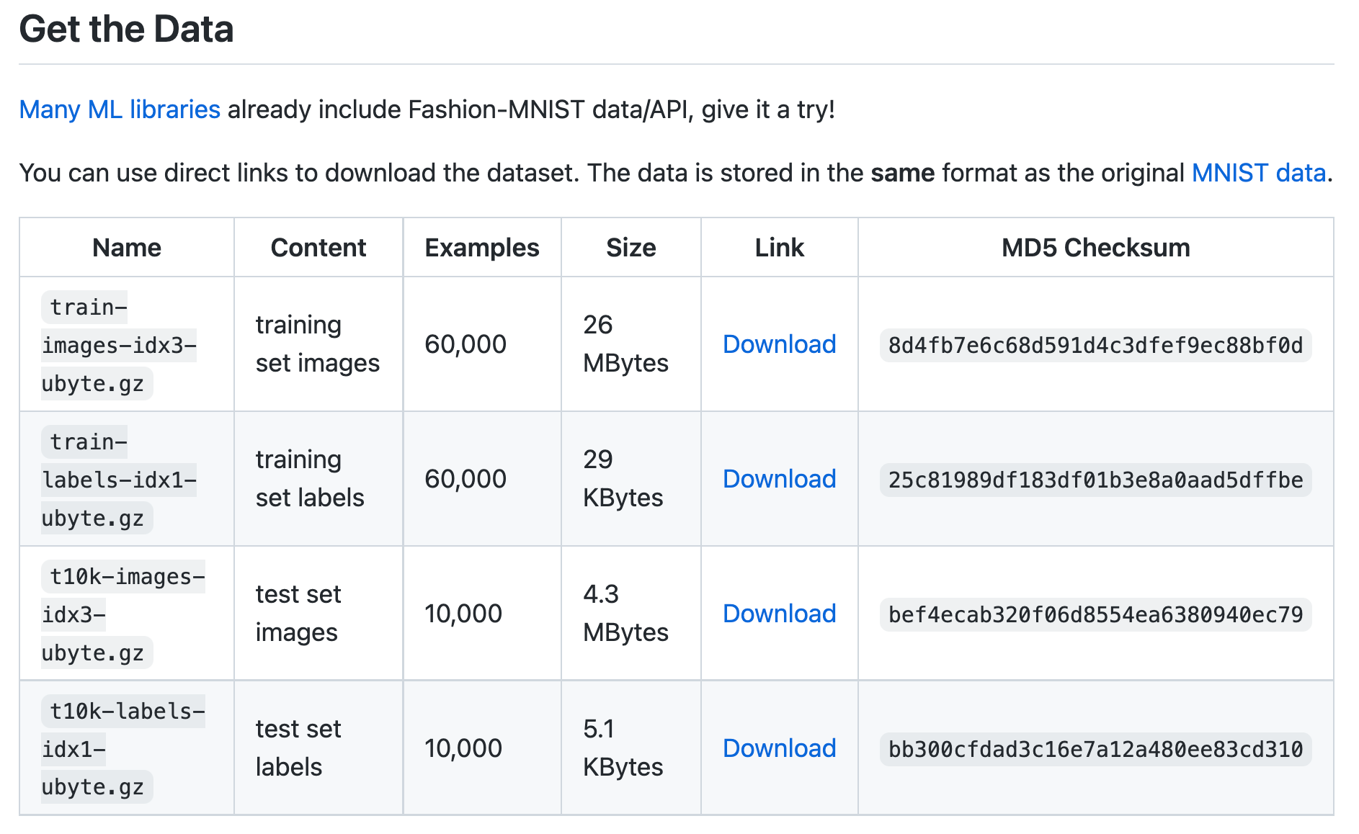Open the Many ML libraries link
Image resolution: width=1359 pixels, height=834 pixels.
tap(120, 109)
